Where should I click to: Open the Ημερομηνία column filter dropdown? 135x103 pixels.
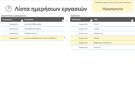(x=22, y=21)
